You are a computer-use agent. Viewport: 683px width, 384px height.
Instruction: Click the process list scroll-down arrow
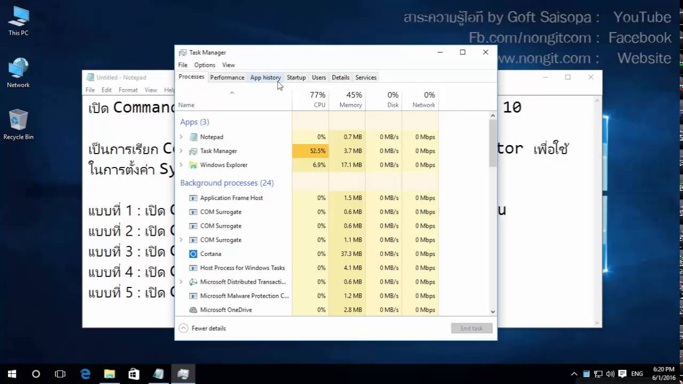(493, 312)
